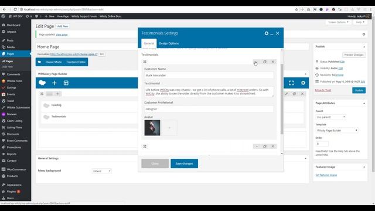Image resolution: width=375 pixels, height=211 pixels.
Task: Clone the WPBakery row
Action: (x=294, y=94)
